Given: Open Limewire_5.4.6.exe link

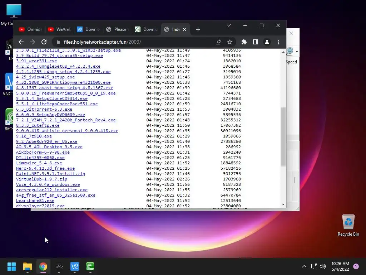Looking at the screenshot, I should pos(39,163).
